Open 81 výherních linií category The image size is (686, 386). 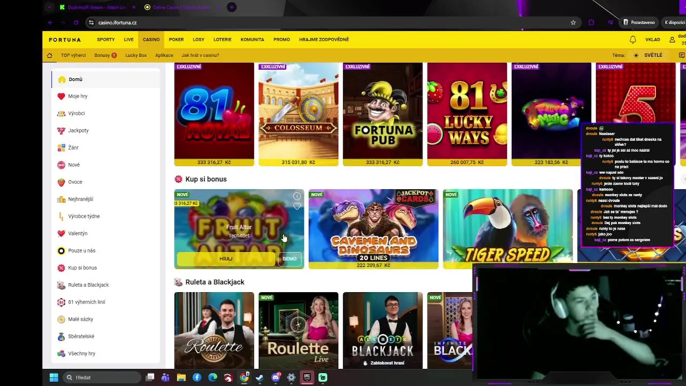[x=106, y=302]
